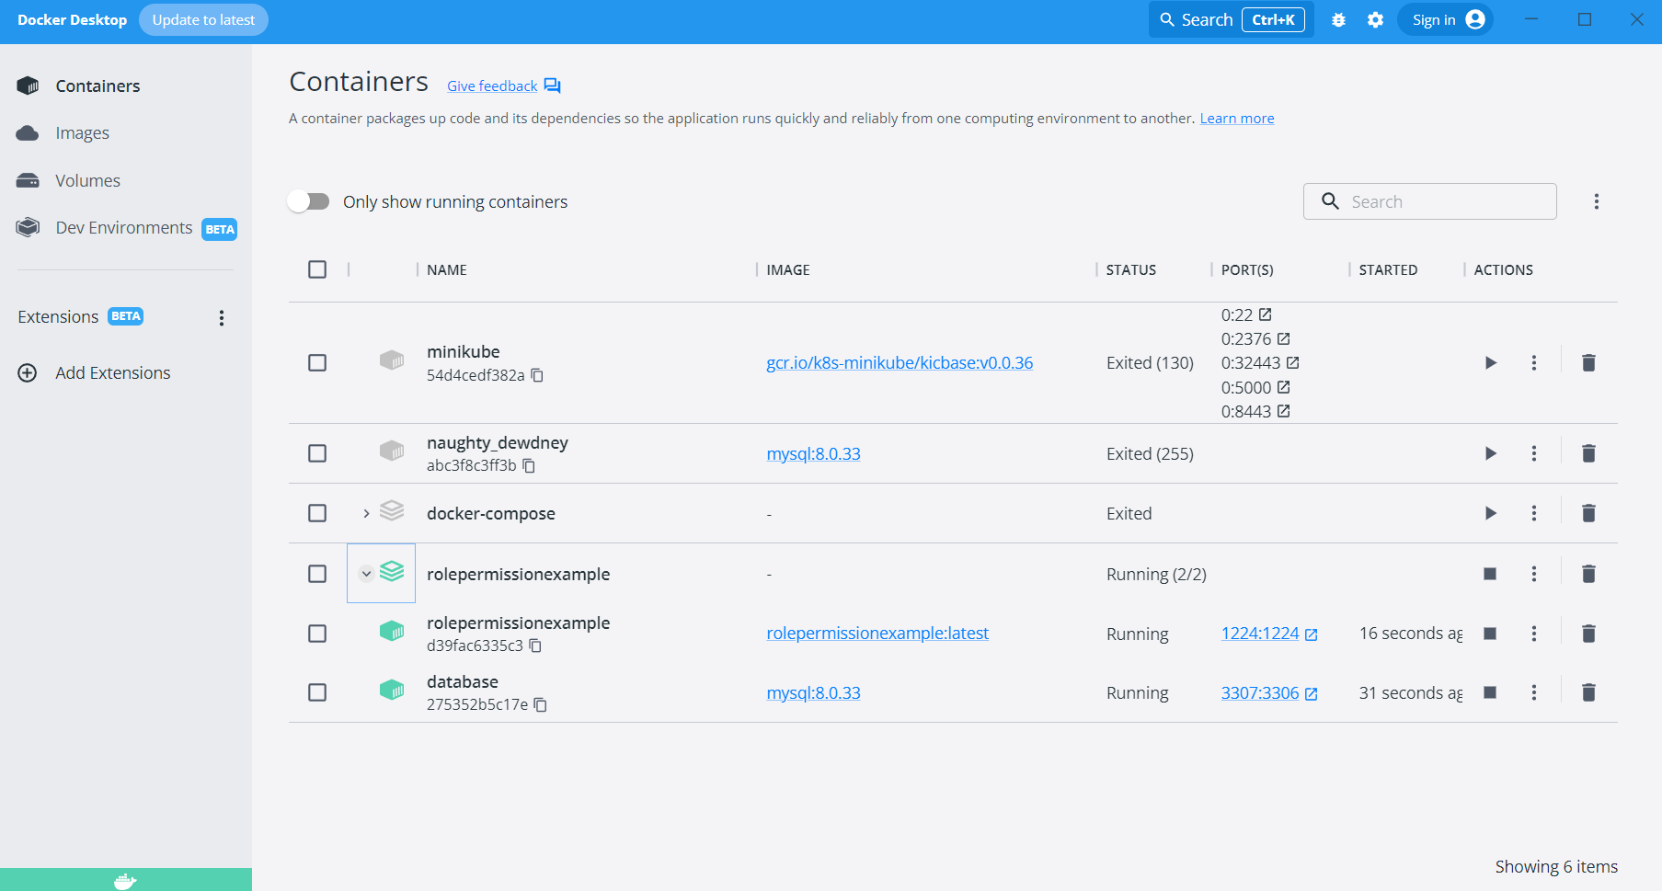The image size is (1662, 891).
Task: Sort by the STATUS column header
Action: (x=1131, y=269)
